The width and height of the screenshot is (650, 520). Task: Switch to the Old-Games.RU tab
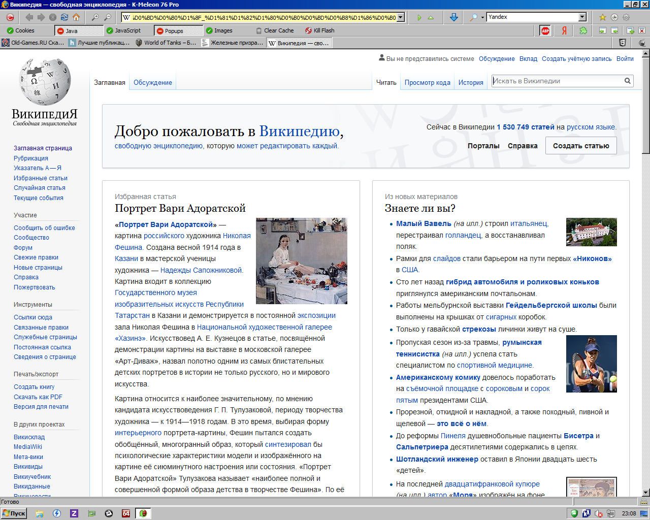click(x=33, y=43)
